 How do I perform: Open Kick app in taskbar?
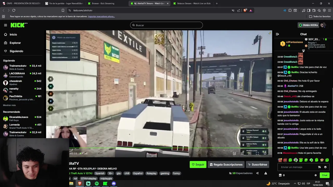pyautogui.click(x=105, y=184)
